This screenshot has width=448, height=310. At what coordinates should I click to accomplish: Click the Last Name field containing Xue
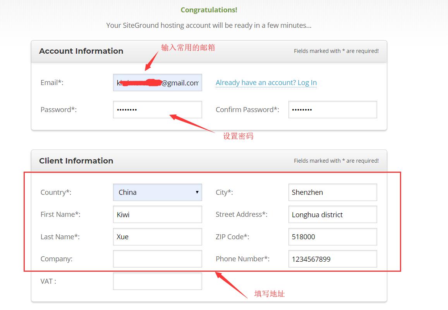point(157,237)
